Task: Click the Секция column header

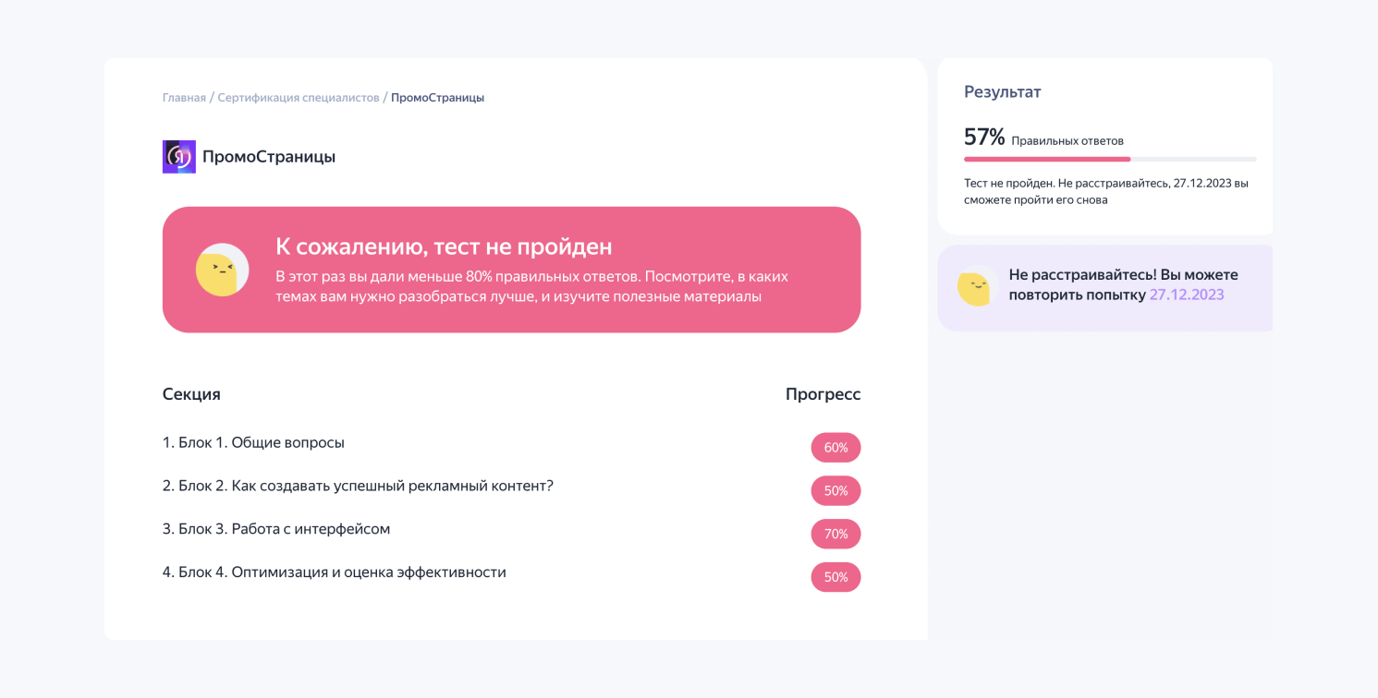Action: coord(191,394)
